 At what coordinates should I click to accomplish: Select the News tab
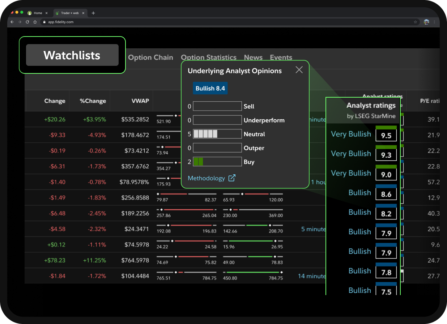pos(253,57)
